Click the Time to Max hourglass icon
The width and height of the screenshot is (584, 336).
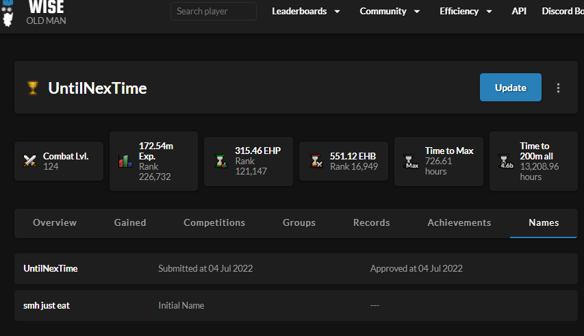pos(411,161)
